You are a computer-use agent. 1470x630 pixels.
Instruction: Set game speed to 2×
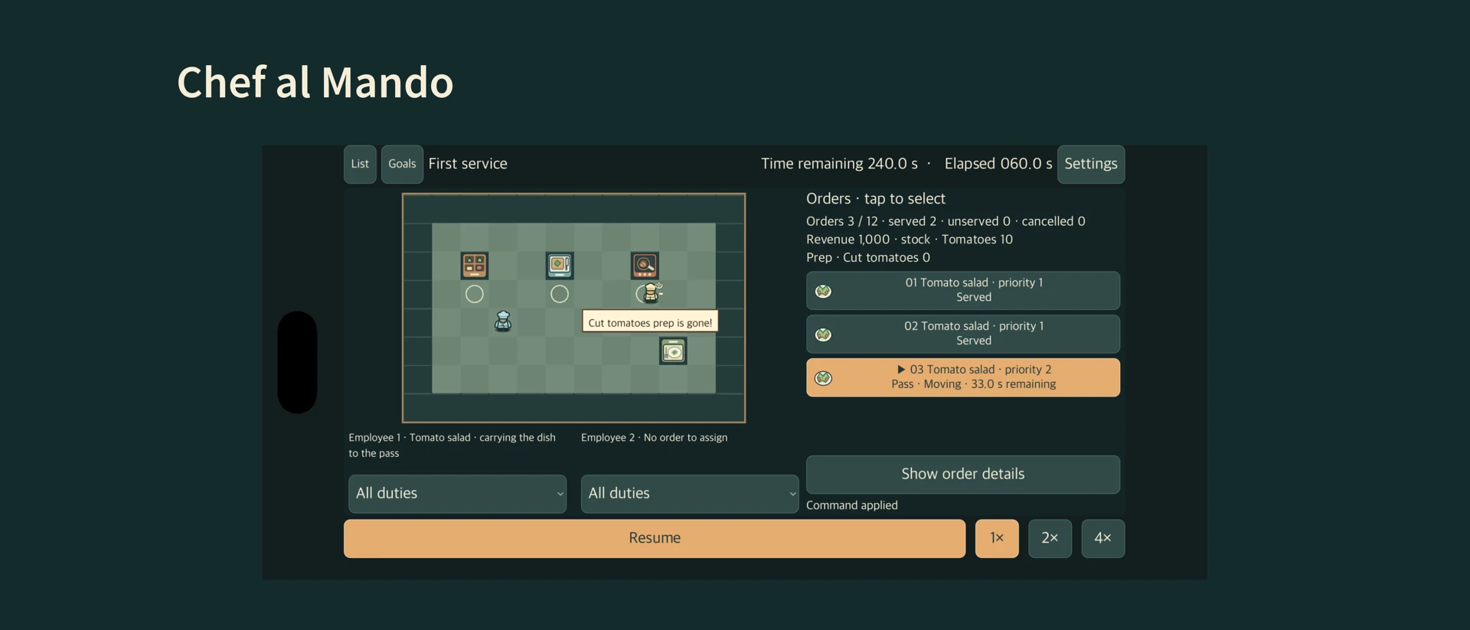(x=1050, y=538)
